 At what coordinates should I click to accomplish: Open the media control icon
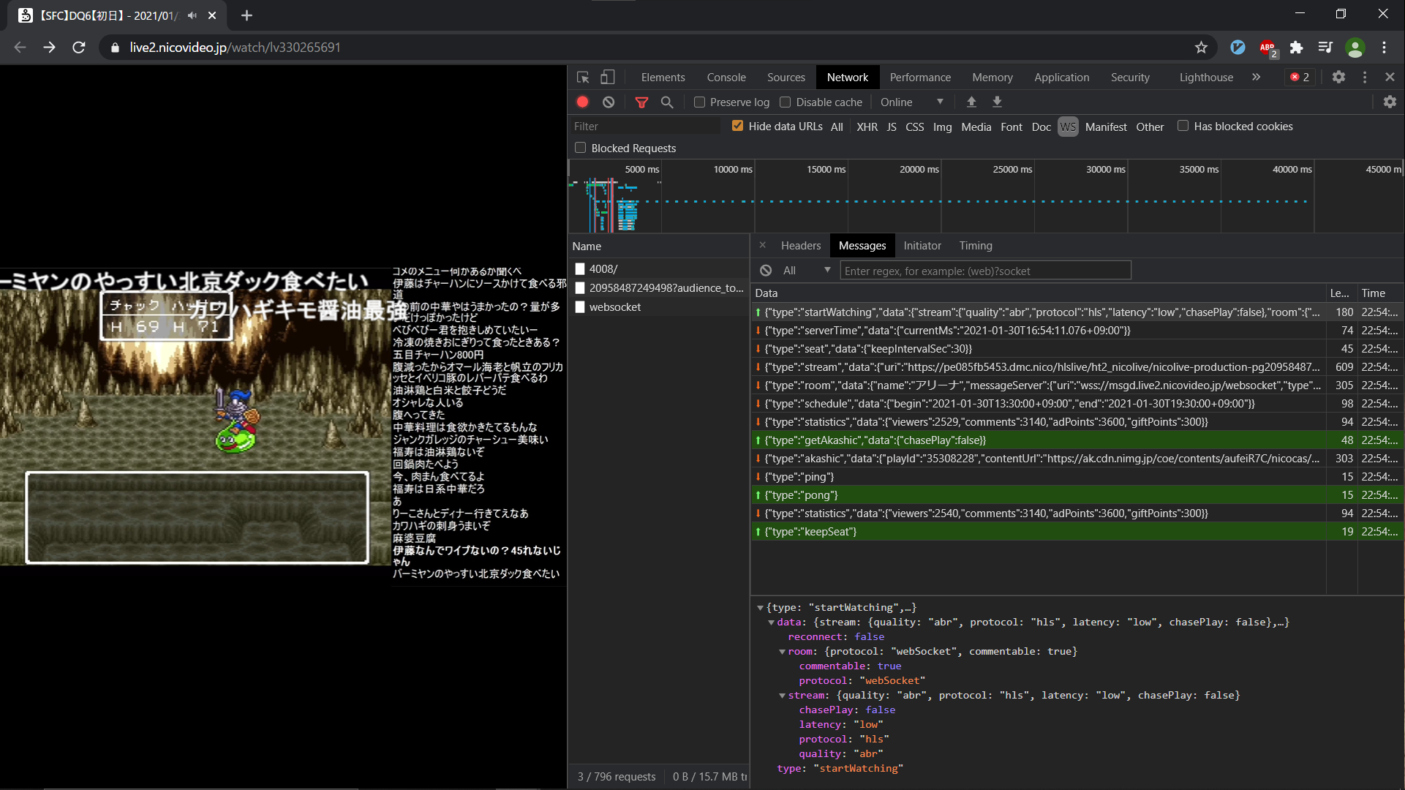pos(1325,48)
